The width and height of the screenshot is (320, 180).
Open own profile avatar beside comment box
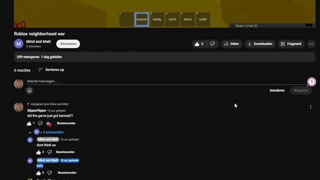click(x=18, y=83)
